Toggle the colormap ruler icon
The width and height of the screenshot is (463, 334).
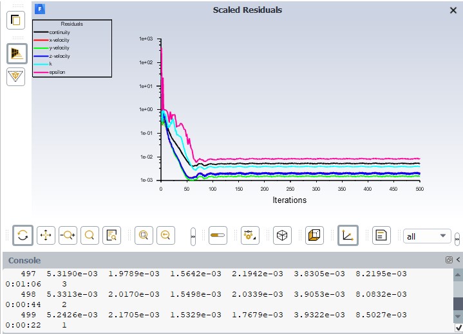coord(218,235)
